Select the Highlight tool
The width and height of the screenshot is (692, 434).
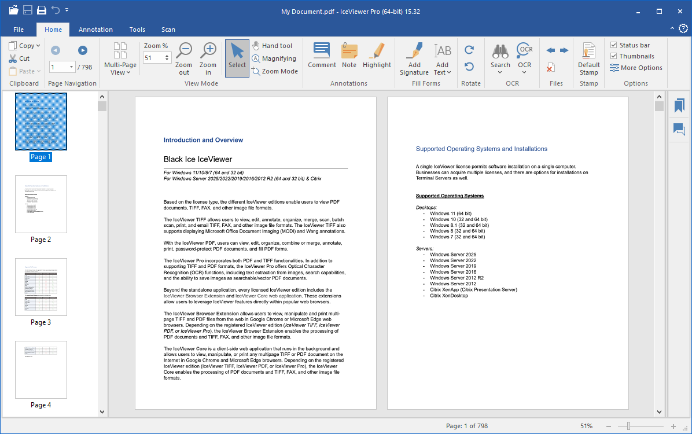pos(377,56)
